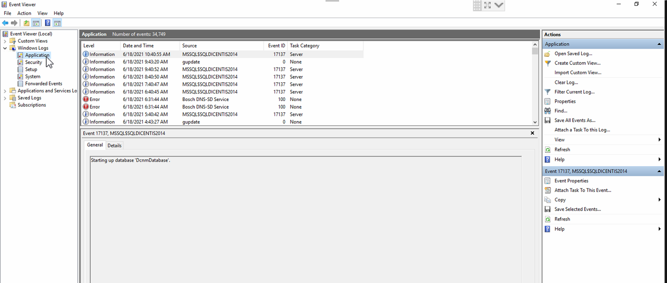Click the Event Properties icon
Image resolution: width=667 pixels, height=283 pixels.
point(547,181)
